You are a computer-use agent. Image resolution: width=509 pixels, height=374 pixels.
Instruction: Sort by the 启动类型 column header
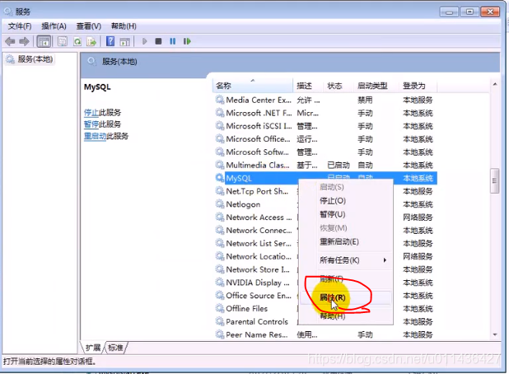point(376,86)
